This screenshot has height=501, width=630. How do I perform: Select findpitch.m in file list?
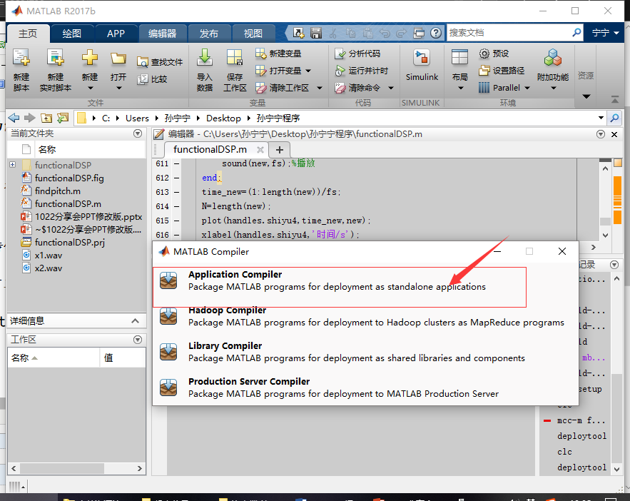tap(58, 191)
